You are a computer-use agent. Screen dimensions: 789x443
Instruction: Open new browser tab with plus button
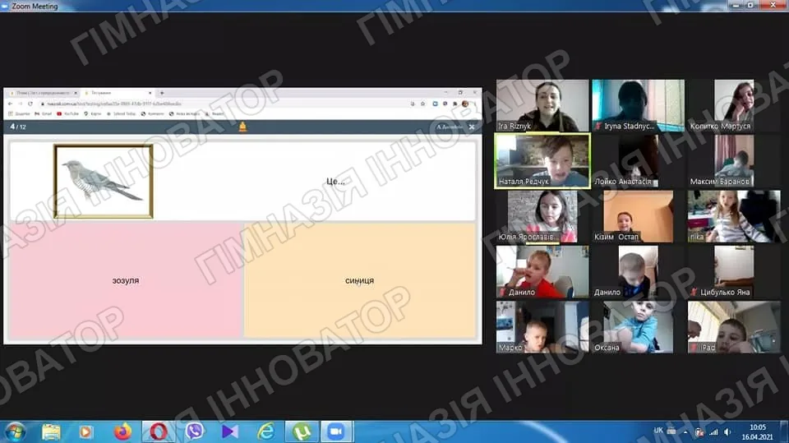click(x=162, y=93)
